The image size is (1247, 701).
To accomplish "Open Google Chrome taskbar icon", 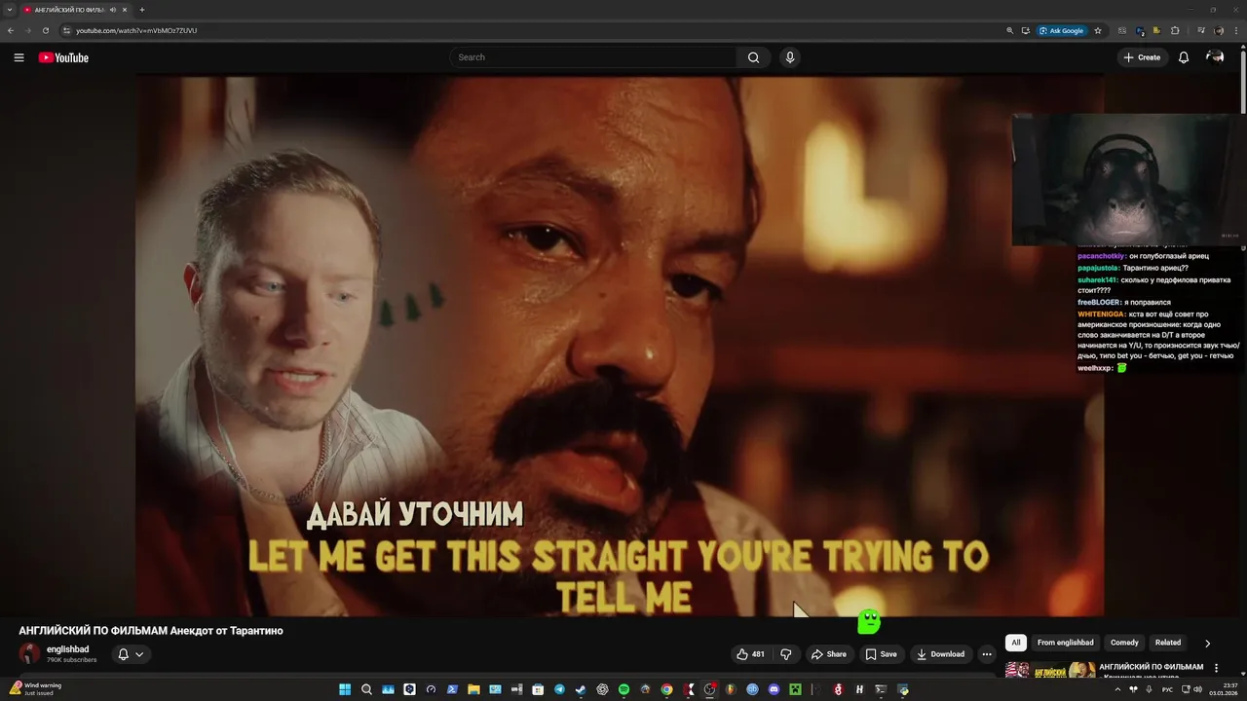I will tap(666, 689).
